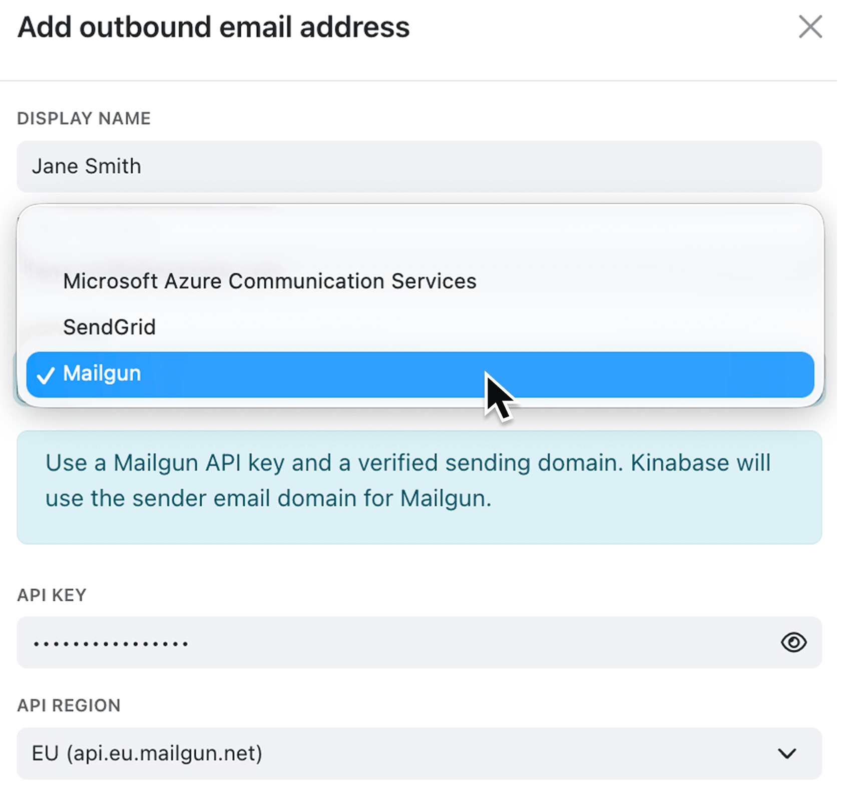Edit the Jane Smith display name
This screenshot has height=801, width=843.
coord(87,167)
